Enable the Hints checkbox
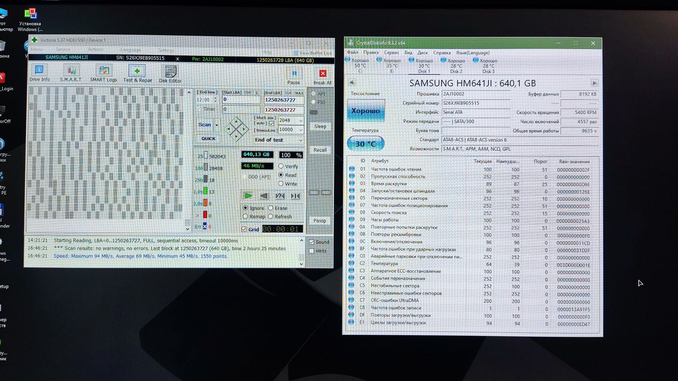678x381 pixels. click(312, 251)
